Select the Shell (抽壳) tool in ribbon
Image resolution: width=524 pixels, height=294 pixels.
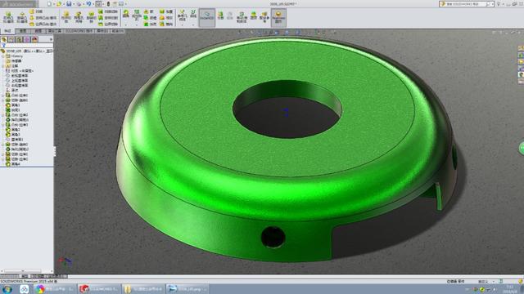(x=150, y=24)
